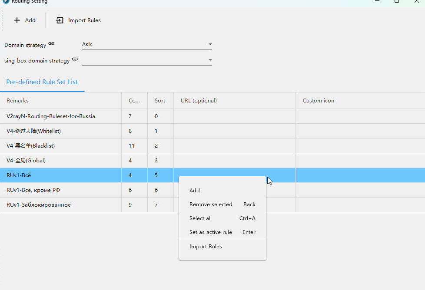Click the Import Rules arrow icon in toolbar
The height and width of the screenshot is (290, 425).
point(60,20)
